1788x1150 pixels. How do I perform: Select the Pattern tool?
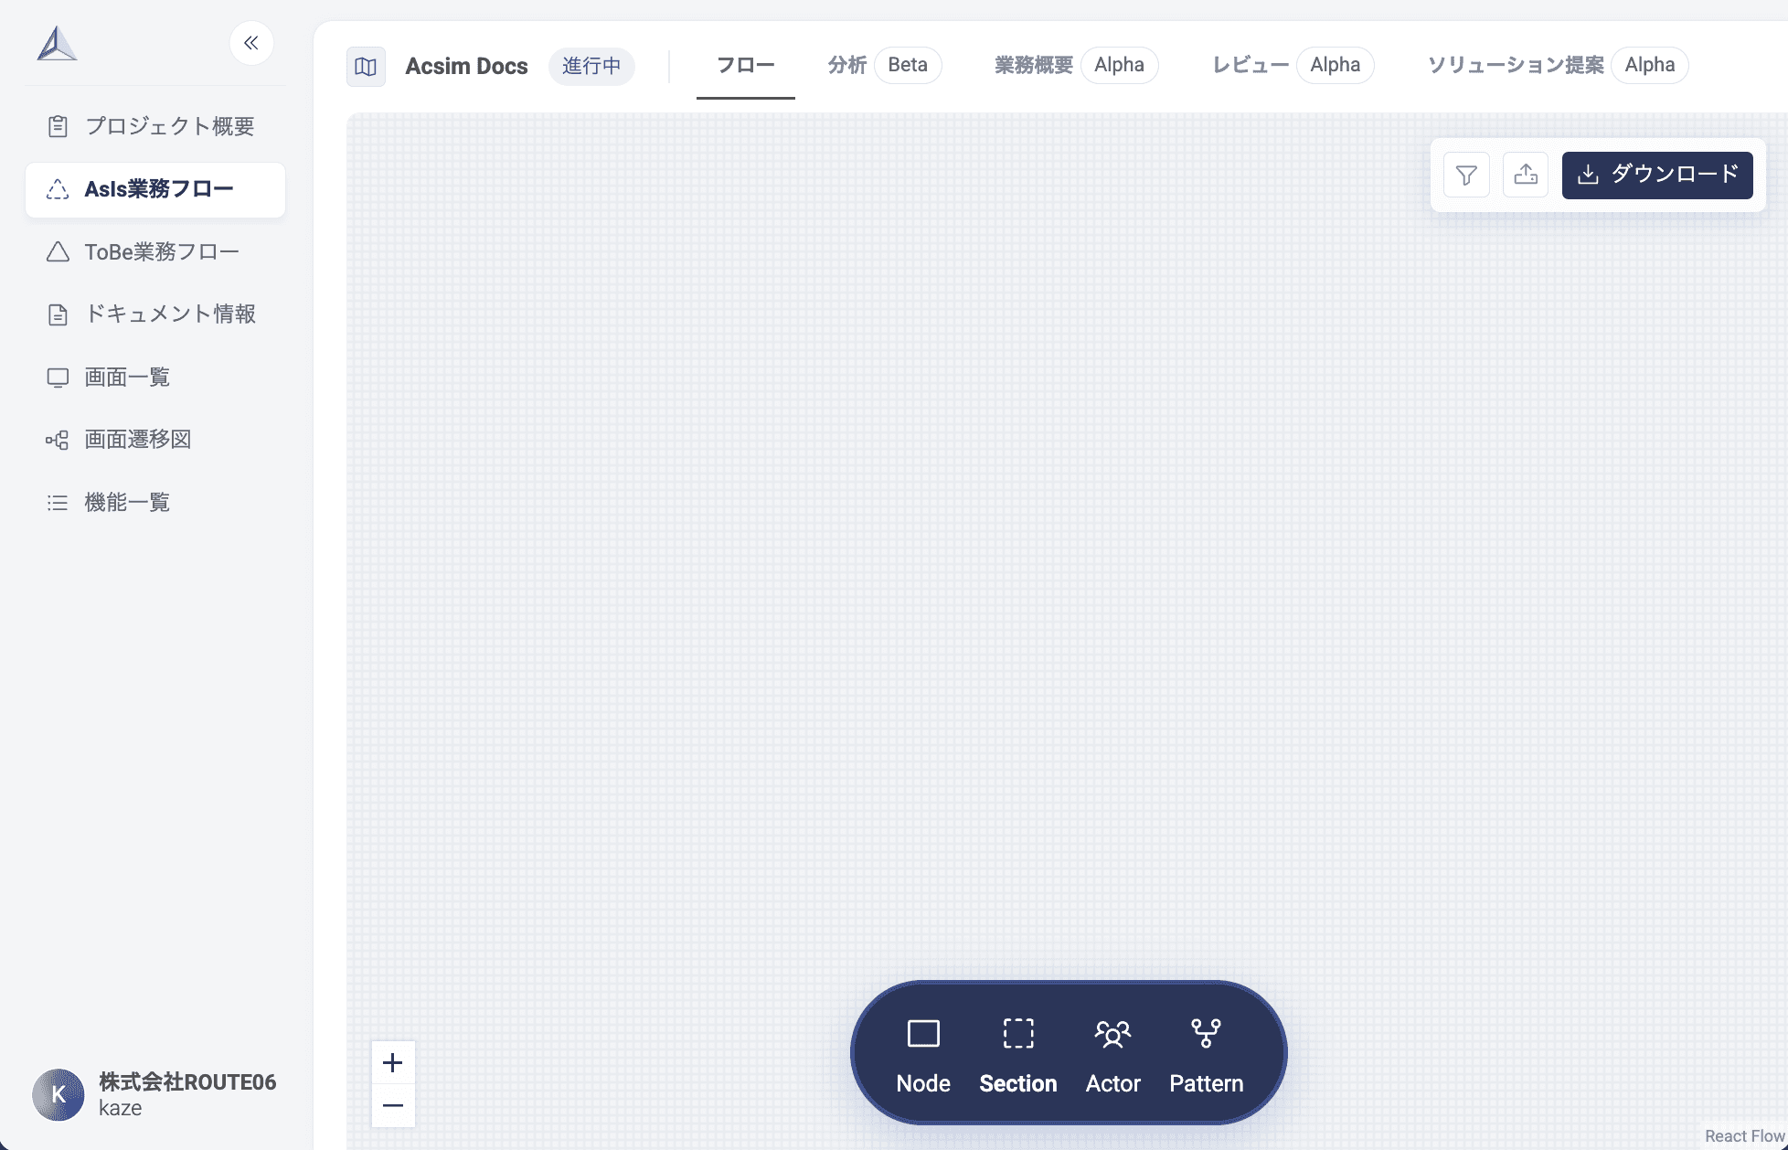[x=1207, y=1056]
